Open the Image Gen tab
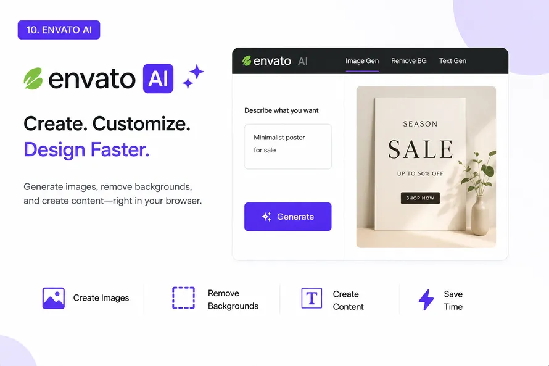Image resolution: width=549 pixels, height=366 pixels. tap(362, 61)
